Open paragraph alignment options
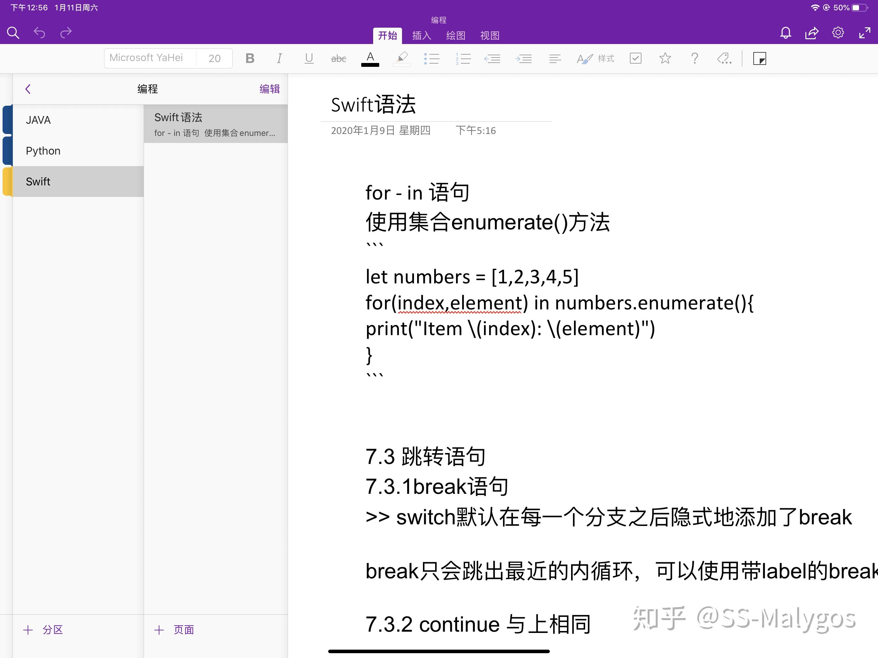The width and height of the screenshot is (878, 658). tap(555, 59)
